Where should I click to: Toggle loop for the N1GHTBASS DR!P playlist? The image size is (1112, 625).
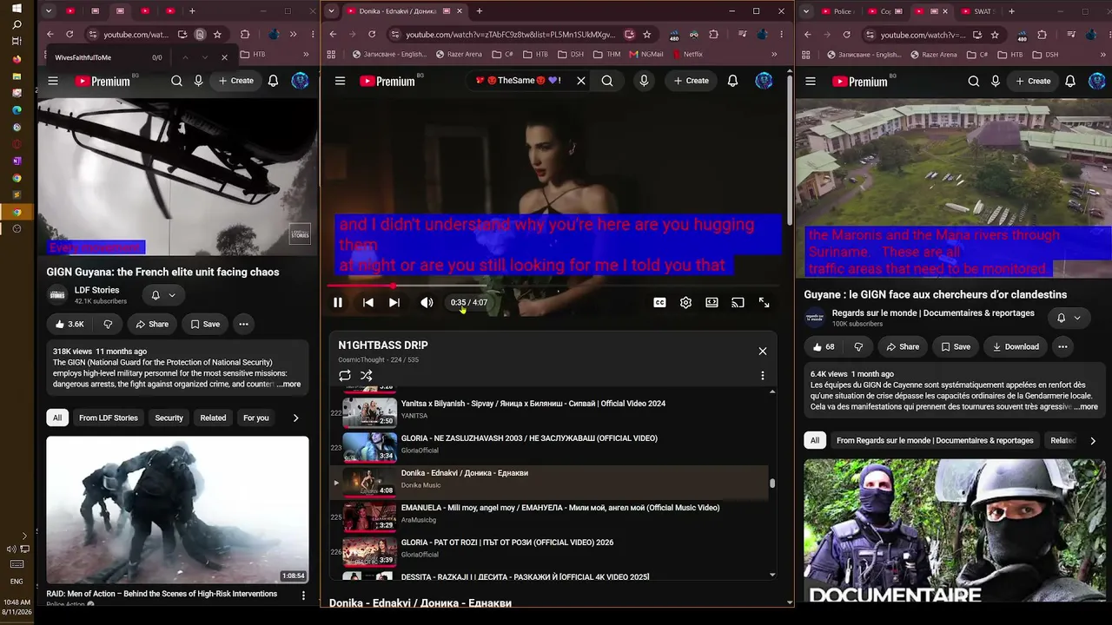345,376
